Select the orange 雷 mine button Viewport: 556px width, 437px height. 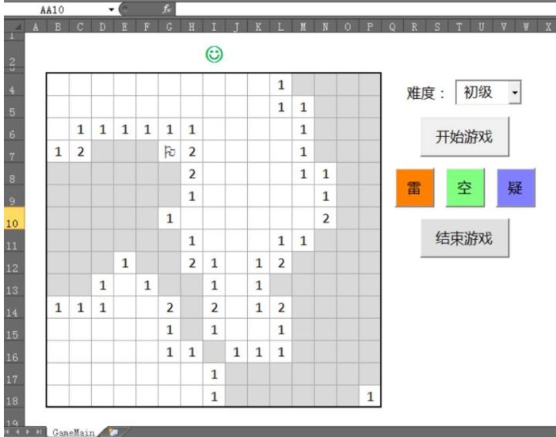click(415, 188)
